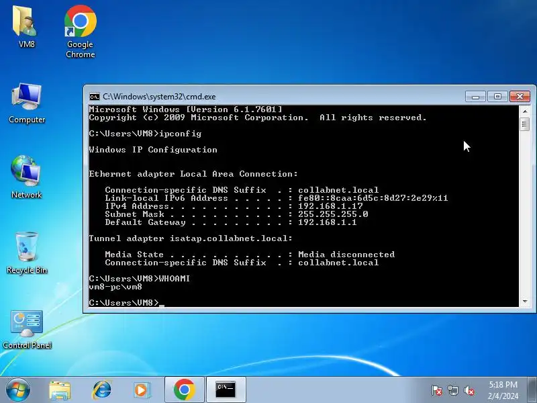Click the Link-local IPv6 address value
Viewport: 537px width, 403px height.
pos(373,198)
